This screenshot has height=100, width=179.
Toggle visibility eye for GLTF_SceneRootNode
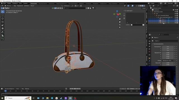pyautogui.click(x=175, y=16)
